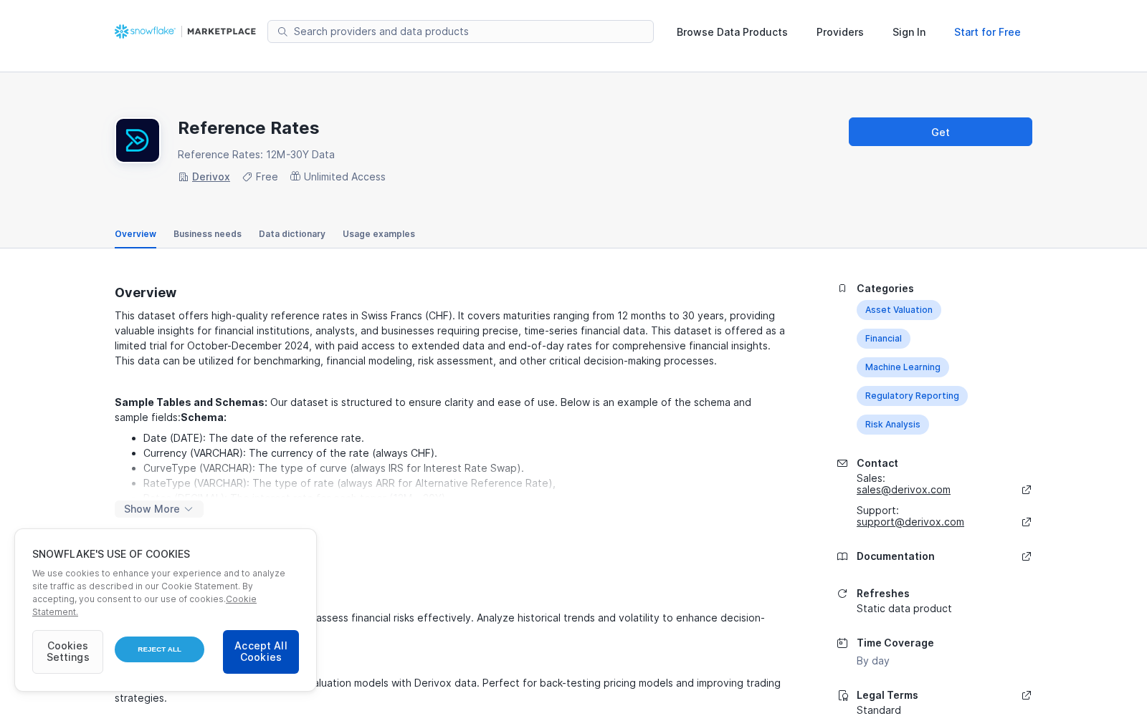Open the Derivox provider link
The height and width of the screenshot is (716, 1147).
[x=211, y=177]
